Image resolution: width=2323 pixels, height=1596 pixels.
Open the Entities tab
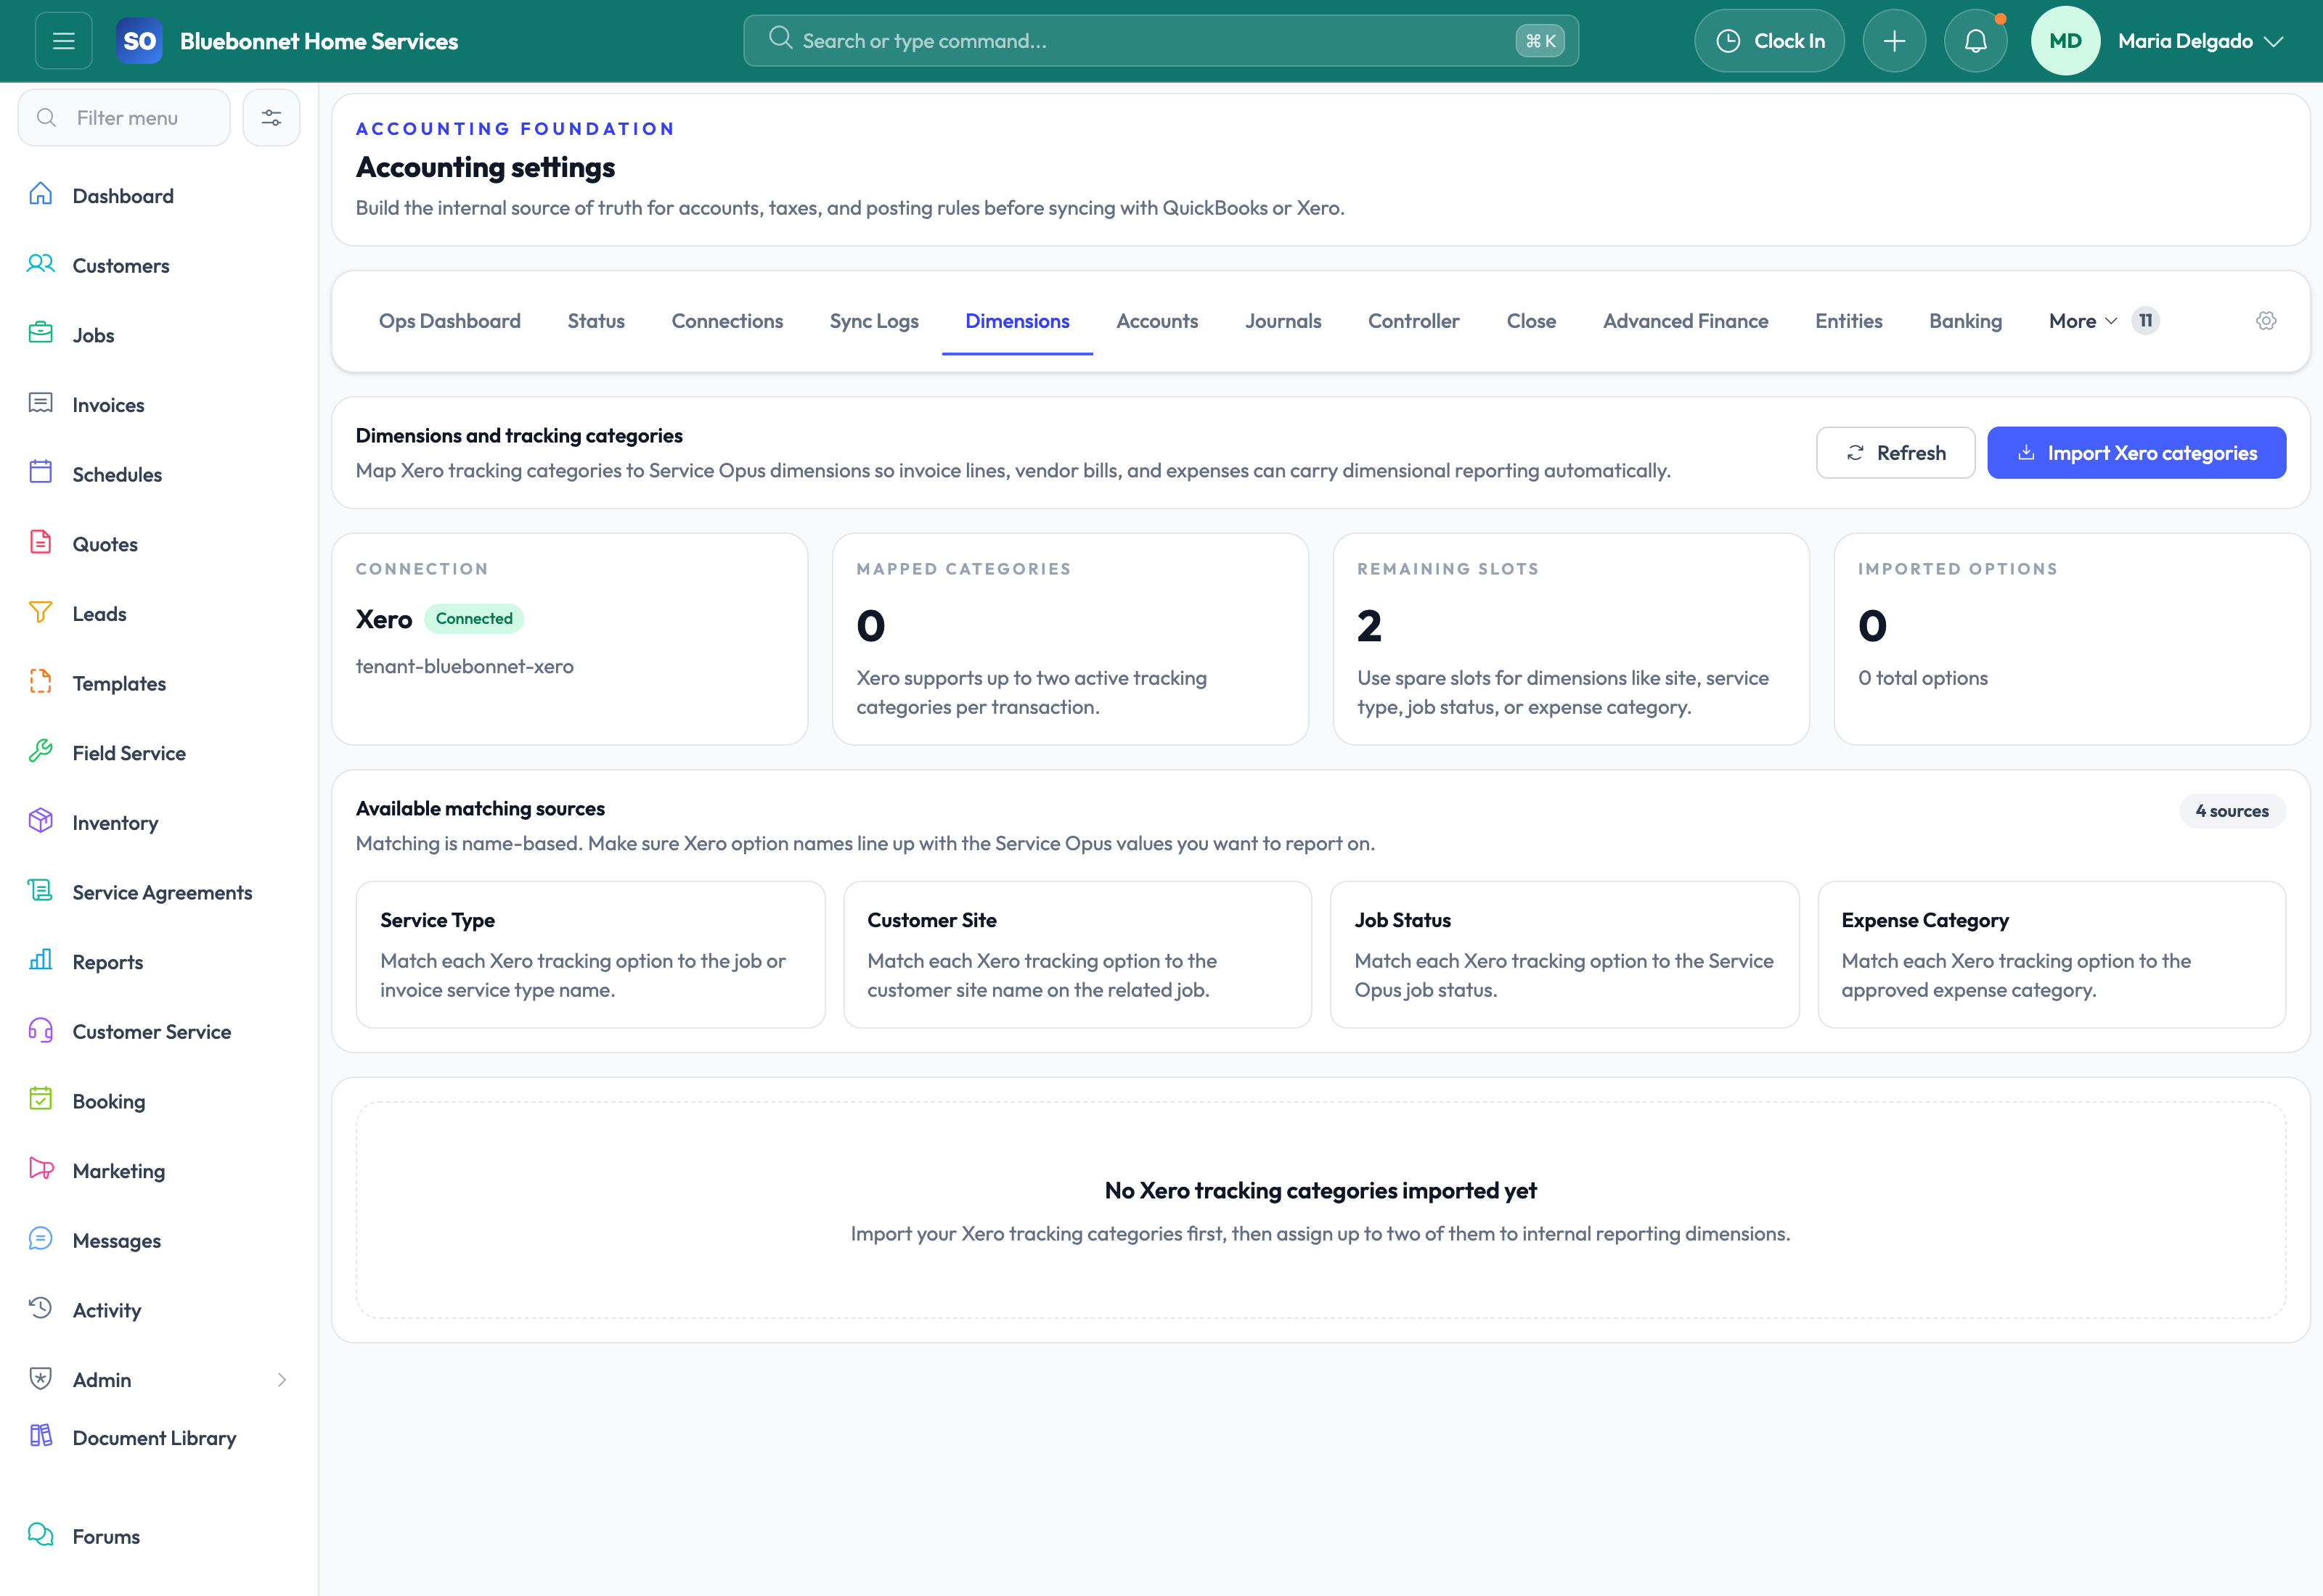tap(1848, 321)
